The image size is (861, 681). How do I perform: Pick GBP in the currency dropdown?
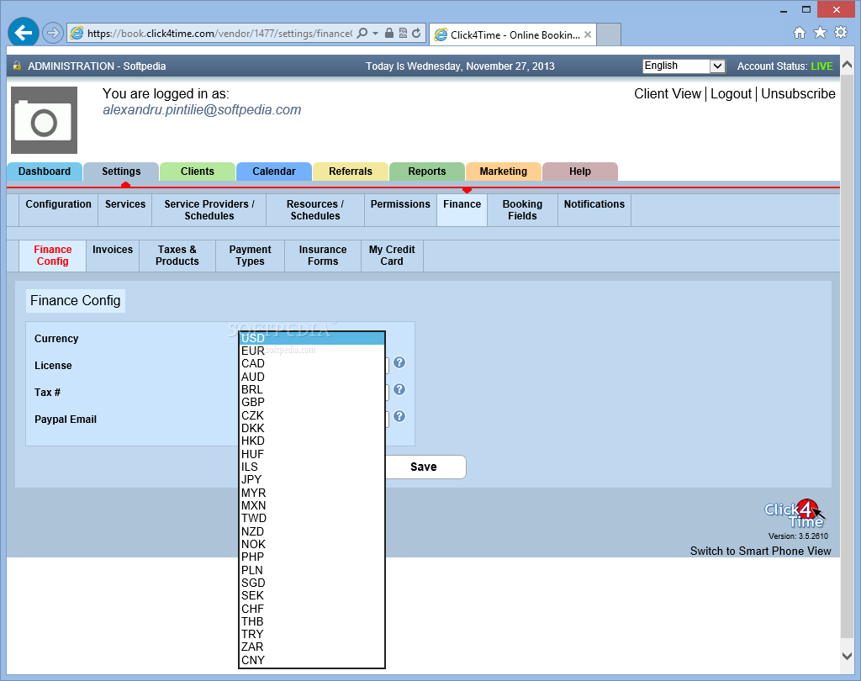[312, 402]
